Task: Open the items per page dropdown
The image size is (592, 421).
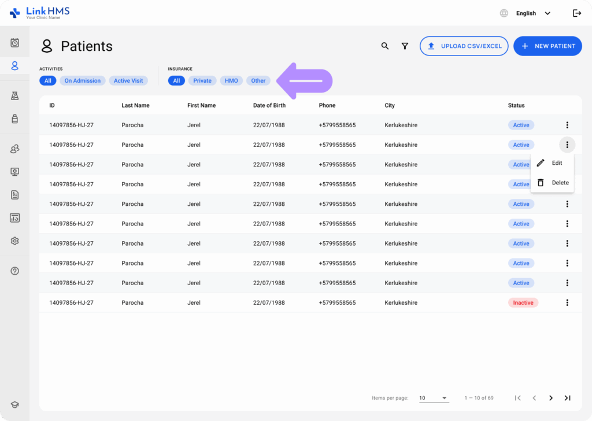Action: click(434, 398)
